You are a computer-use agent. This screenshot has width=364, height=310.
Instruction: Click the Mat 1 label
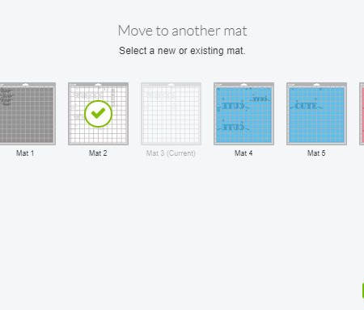pos(25,153)
